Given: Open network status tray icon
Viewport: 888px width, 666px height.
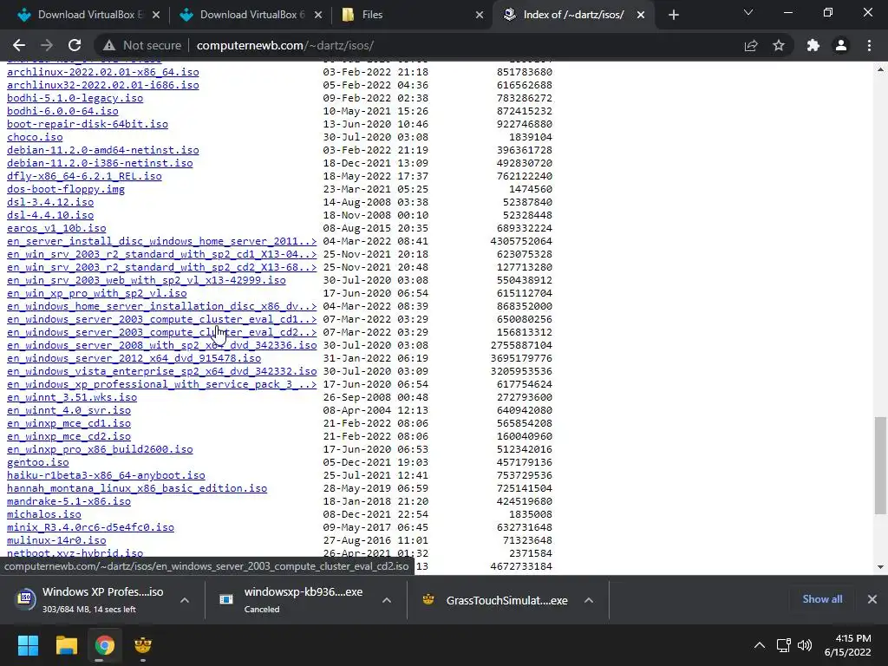Looking at the screenshot, I should (x=784, y=645).
